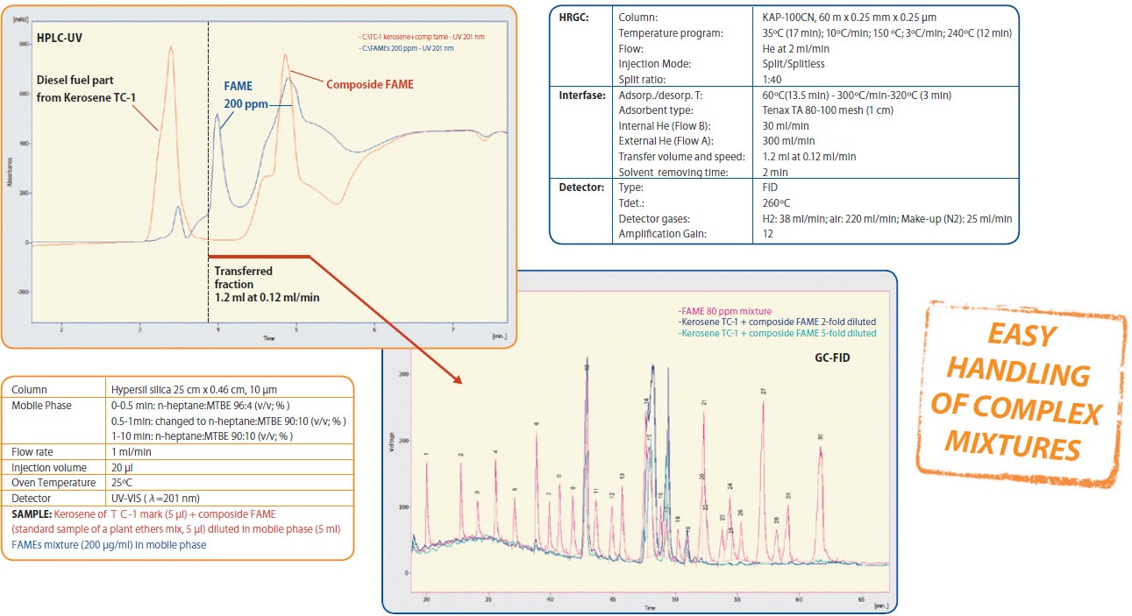
Task: Select the 2-fold diluted kerosene legend entry
Action: point(777,322)
